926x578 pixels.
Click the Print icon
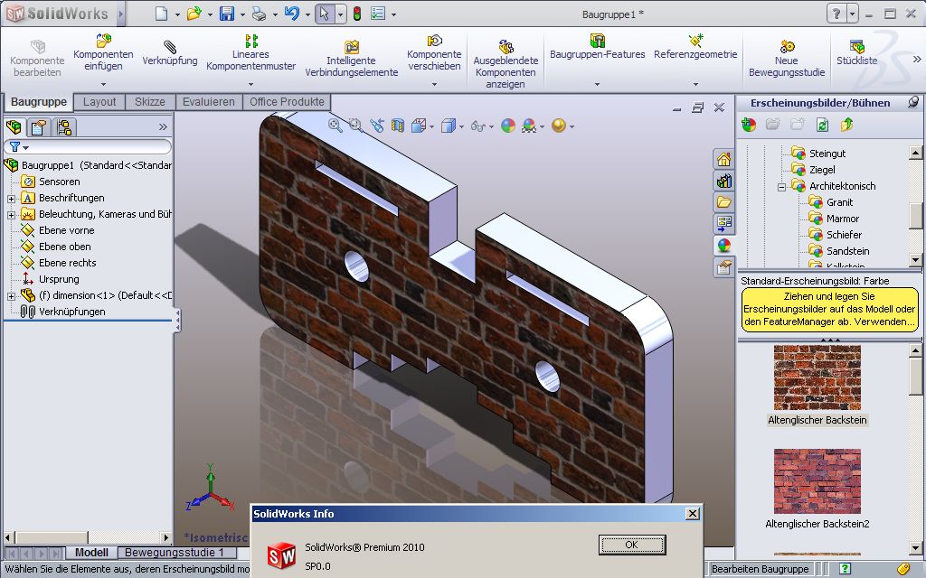pyautogui.click(x=260, y=14)
